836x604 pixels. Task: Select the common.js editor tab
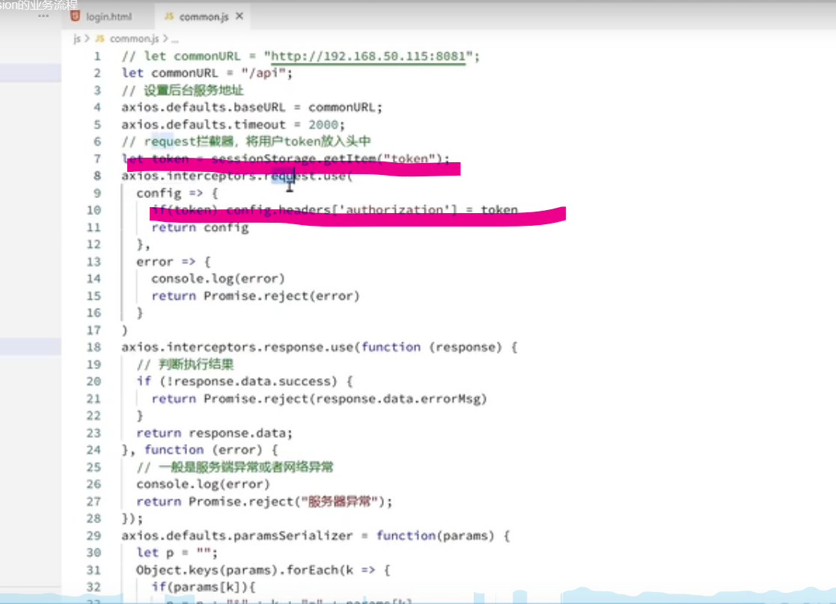pyautogui.click(x=203, y=16)
